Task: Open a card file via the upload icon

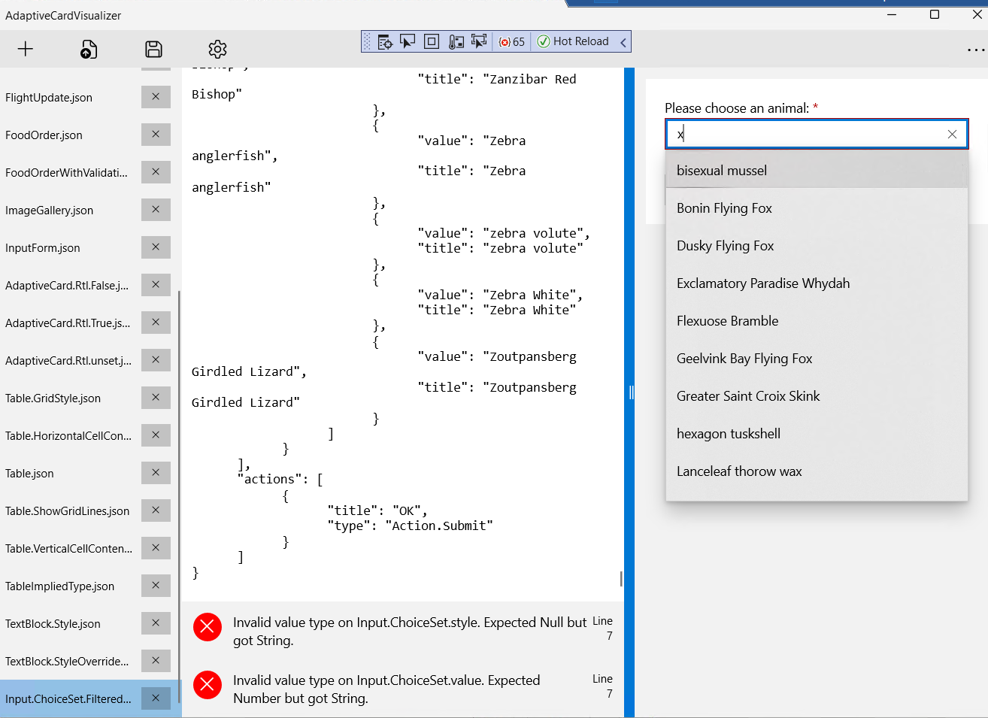Action: coord(89,49)
